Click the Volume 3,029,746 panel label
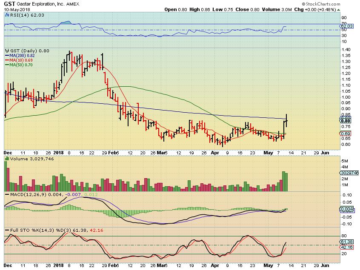Image resolution: width=360 pixels, height=270 pixels. click(31, 159)
